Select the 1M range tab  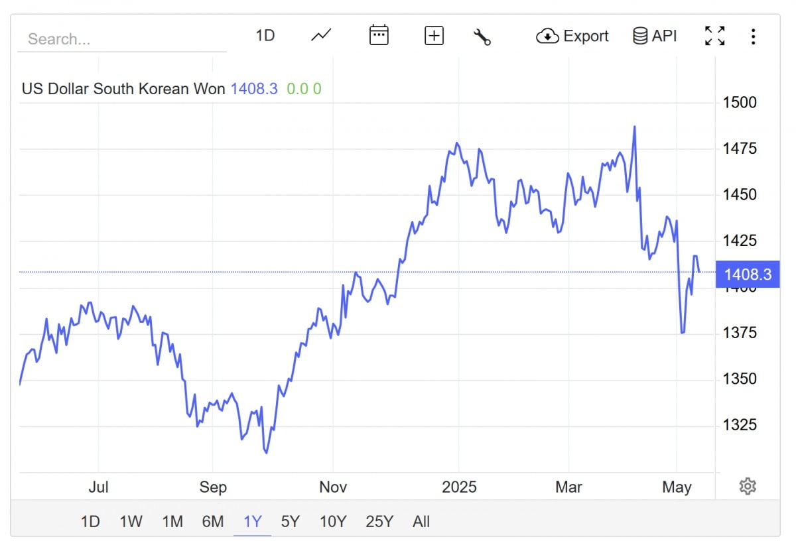coord(172,522)
